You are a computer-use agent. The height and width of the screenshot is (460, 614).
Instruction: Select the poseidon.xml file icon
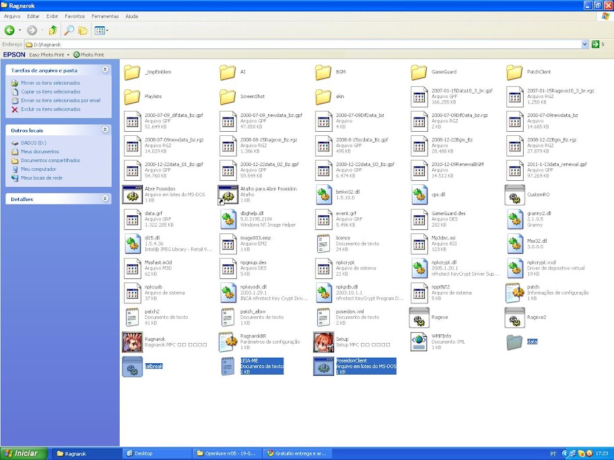click(x=323, y=317)
